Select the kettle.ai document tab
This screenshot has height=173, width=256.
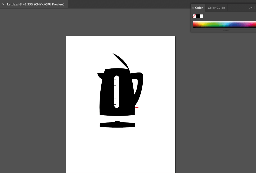click(x=36, y=4)
